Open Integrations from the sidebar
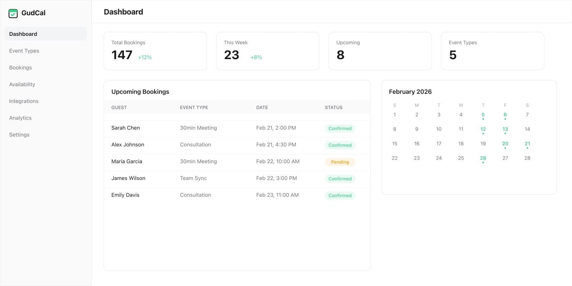This screenshot has height=286, width=572. [x=24, y=101]
